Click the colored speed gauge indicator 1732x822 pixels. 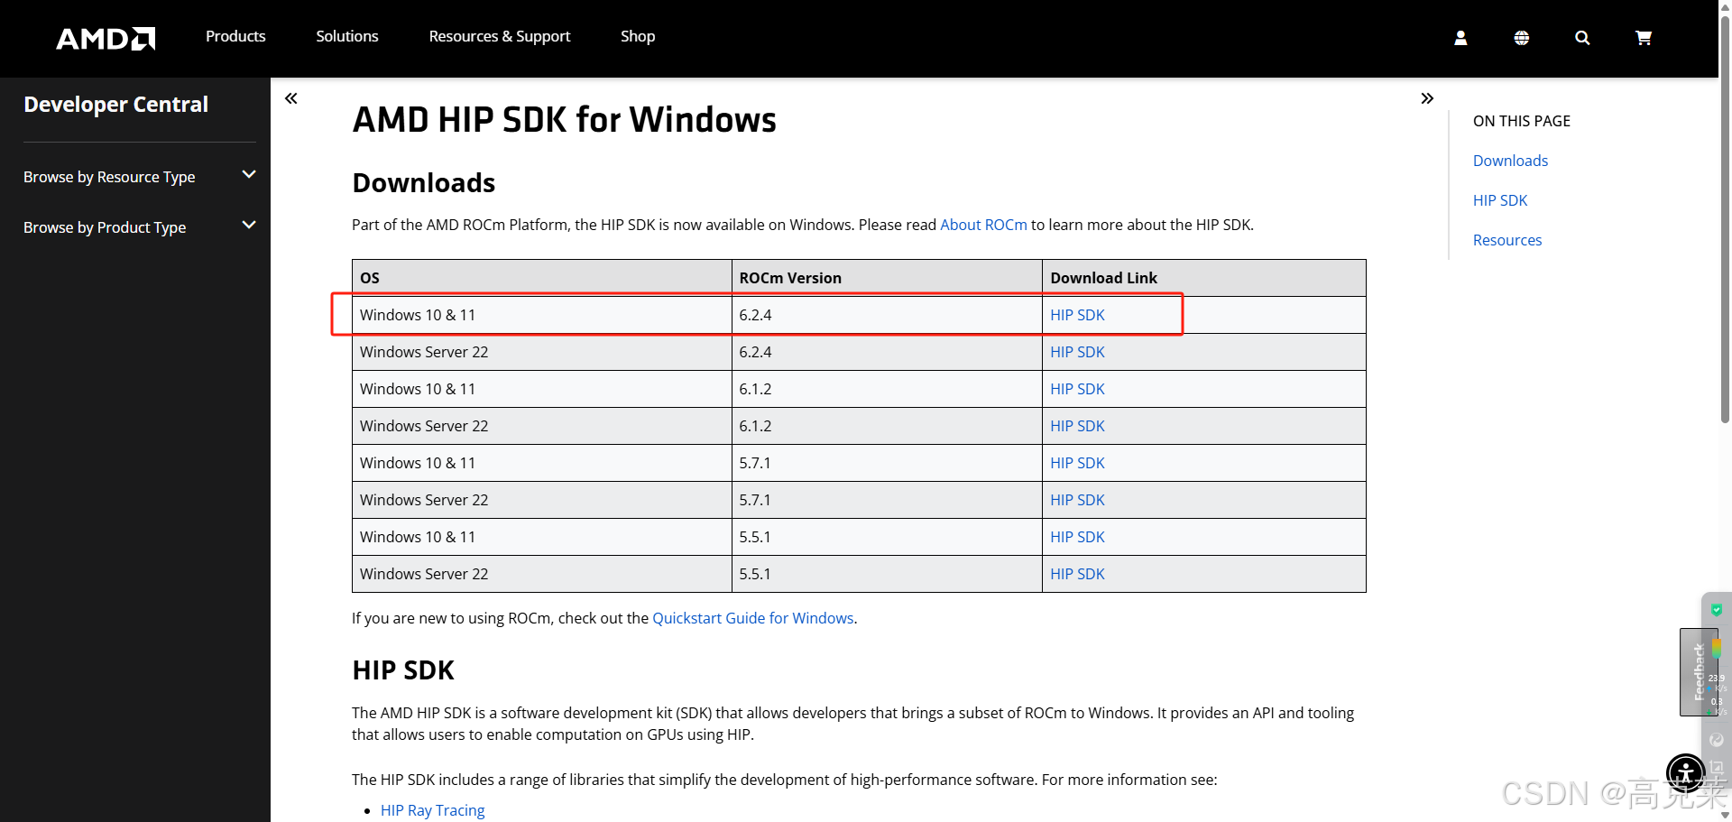[x=1717, y=647]
